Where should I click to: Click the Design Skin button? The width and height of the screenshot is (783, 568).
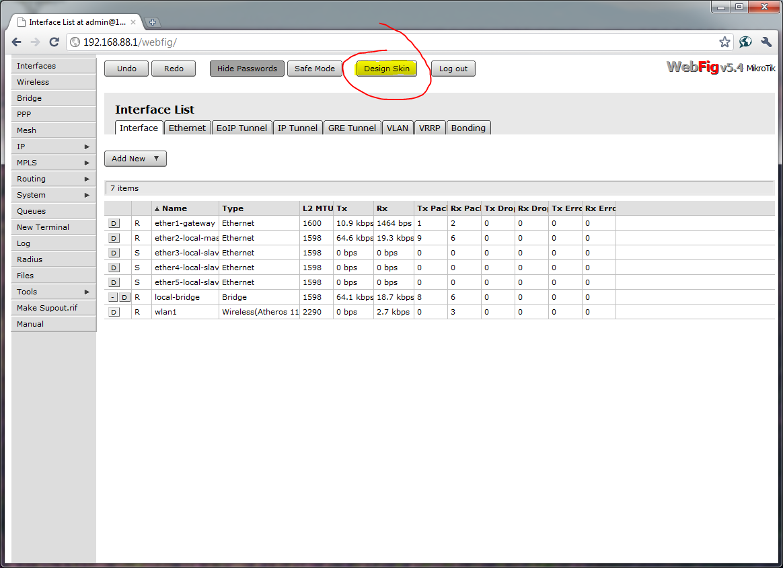(x=387, y=69)
